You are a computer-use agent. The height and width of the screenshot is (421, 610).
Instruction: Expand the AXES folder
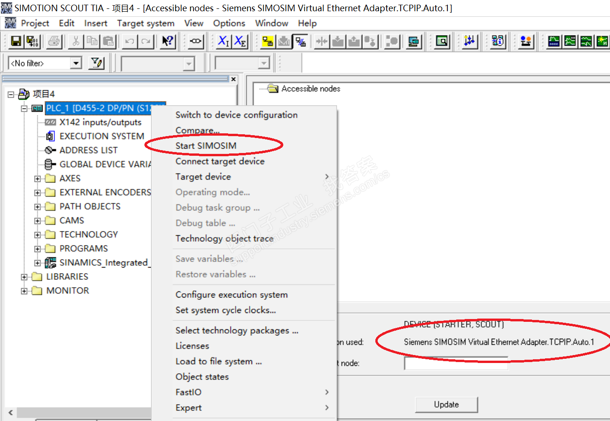tap(37, 178)
